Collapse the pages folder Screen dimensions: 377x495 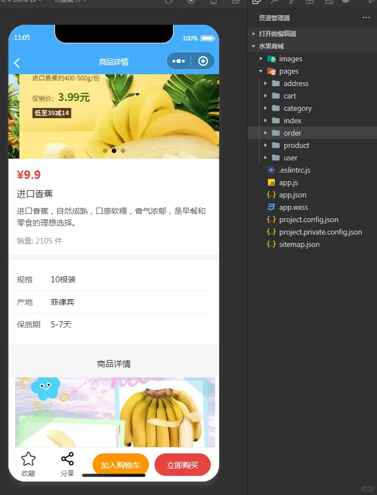click(261, 71)
